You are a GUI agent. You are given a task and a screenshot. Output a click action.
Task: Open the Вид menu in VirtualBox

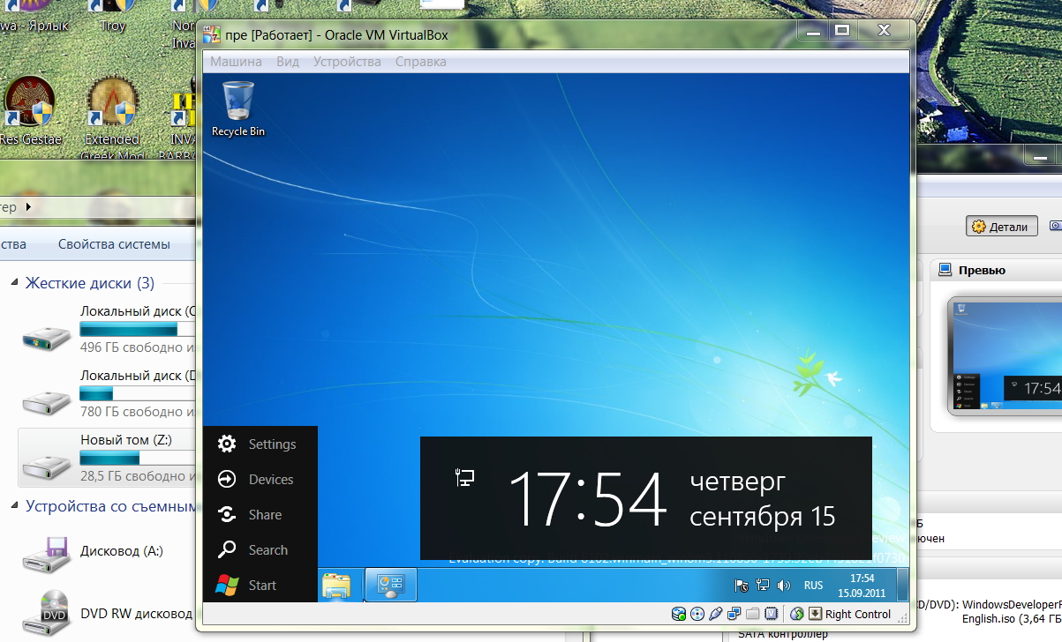pyautogui.click(x=288, y=62)
